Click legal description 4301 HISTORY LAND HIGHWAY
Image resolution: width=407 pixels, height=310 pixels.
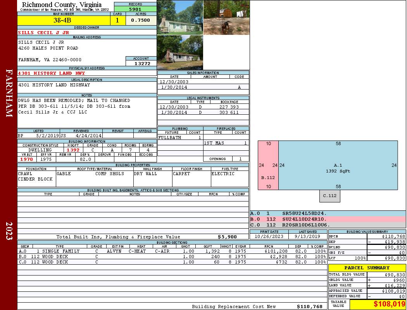[54, 85]
